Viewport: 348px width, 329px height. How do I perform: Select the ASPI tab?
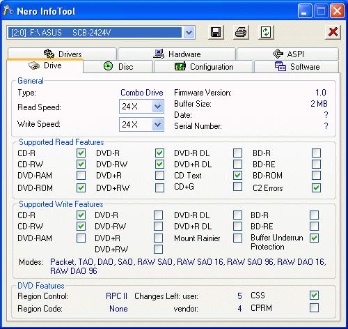[x=287, y=54]
